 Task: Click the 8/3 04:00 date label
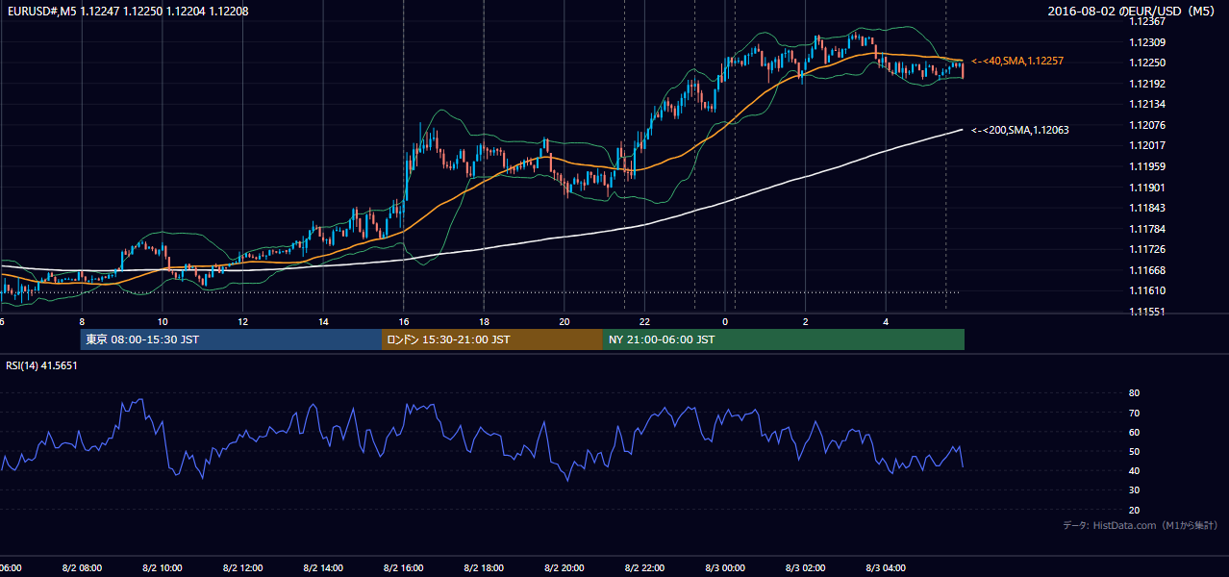(886, 568)
